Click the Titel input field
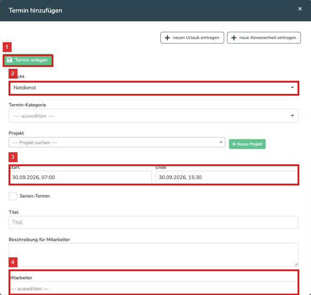Screen dimensions: 311x295 pyautogui.click(x=154, y=222)
